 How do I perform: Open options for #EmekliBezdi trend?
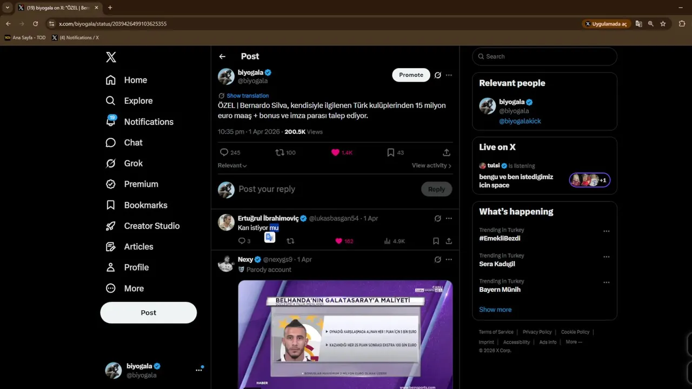click(606, 231)
